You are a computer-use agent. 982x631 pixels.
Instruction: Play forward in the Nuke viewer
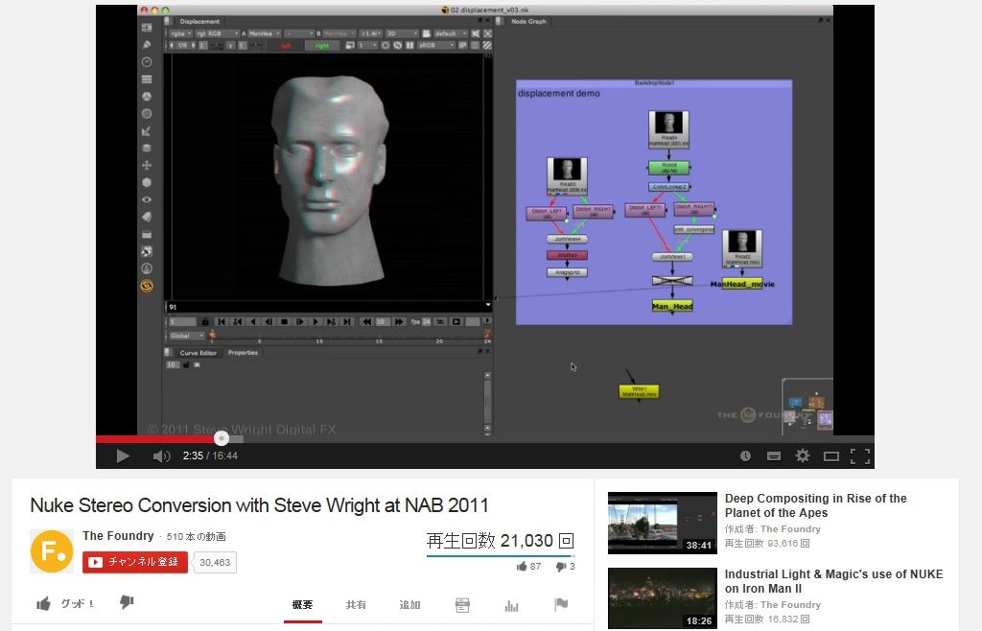coord(315,322)
